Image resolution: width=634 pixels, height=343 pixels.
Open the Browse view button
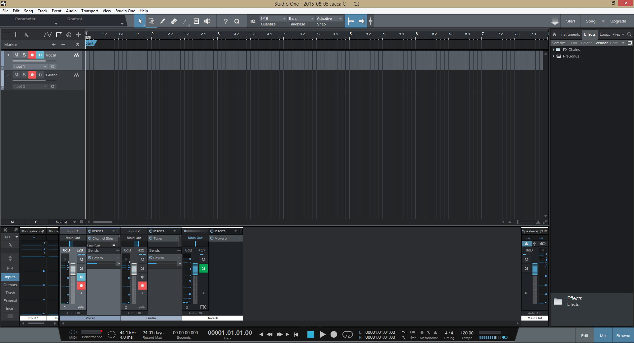[623, 336]
